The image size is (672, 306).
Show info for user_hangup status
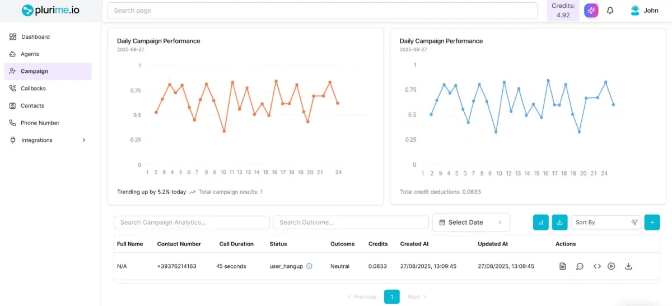(x=309, y=266)
